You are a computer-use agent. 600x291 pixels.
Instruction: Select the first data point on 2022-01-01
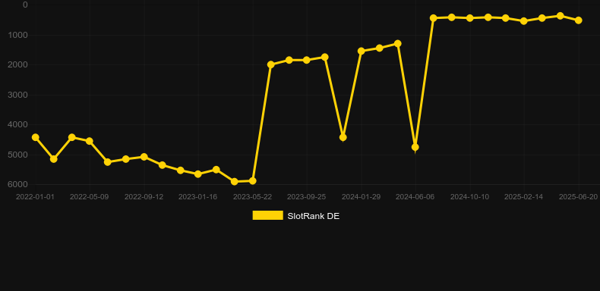36,137
